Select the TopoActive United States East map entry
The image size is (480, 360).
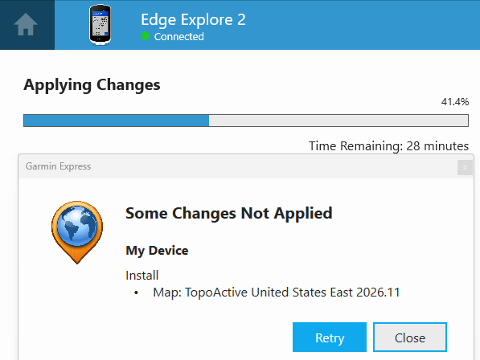pyautogui.click(x=277, y=292)
